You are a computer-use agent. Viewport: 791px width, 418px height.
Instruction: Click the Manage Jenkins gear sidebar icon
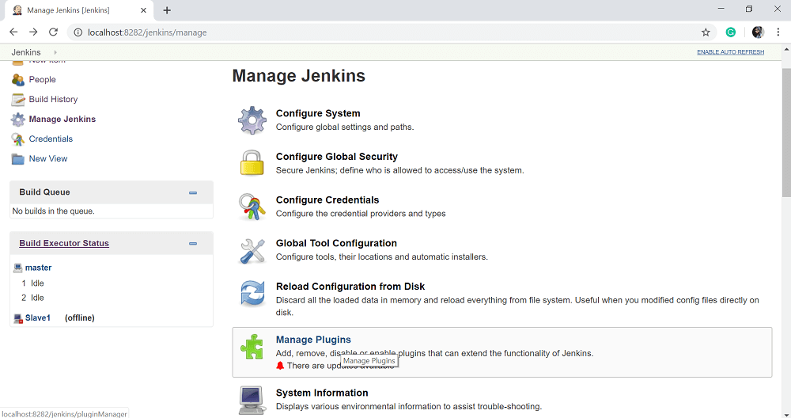pos(17,119)
